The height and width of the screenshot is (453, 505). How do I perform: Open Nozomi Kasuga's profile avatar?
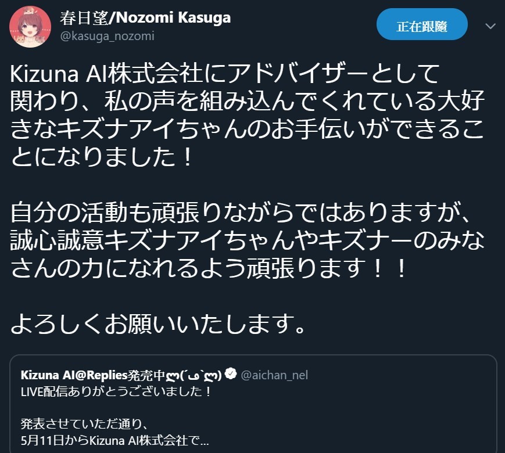pos(30,27)
